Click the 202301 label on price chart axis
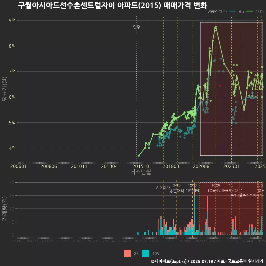 tap(231, 166)
